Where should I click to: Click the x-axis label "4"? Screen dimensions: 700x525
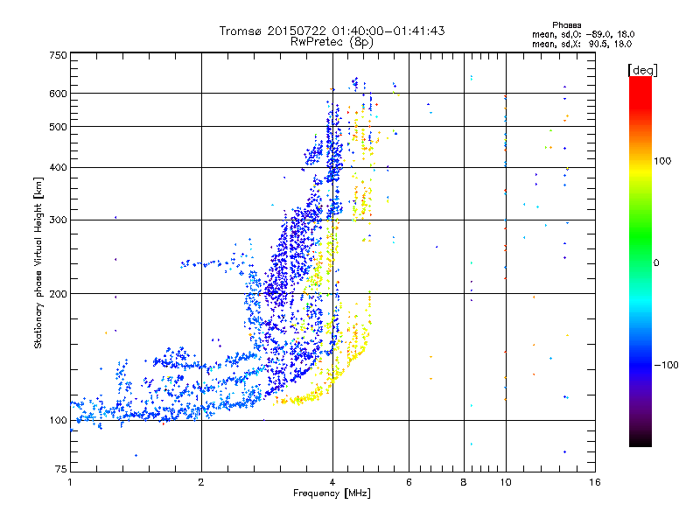(332, 482)
